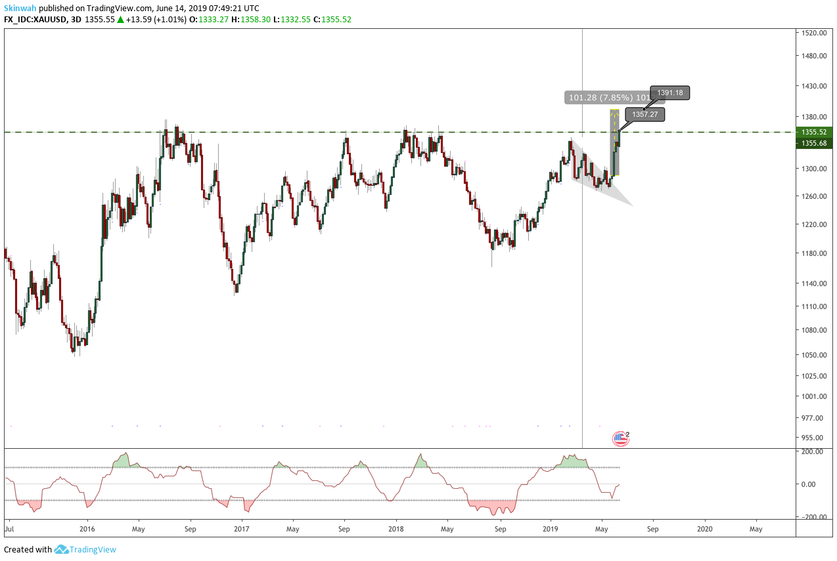
Task: Click the 2017 label on time axis
Action: pos(241,528)
